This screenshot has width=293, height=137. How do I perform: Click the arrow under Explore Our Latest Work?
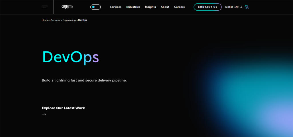44,114
